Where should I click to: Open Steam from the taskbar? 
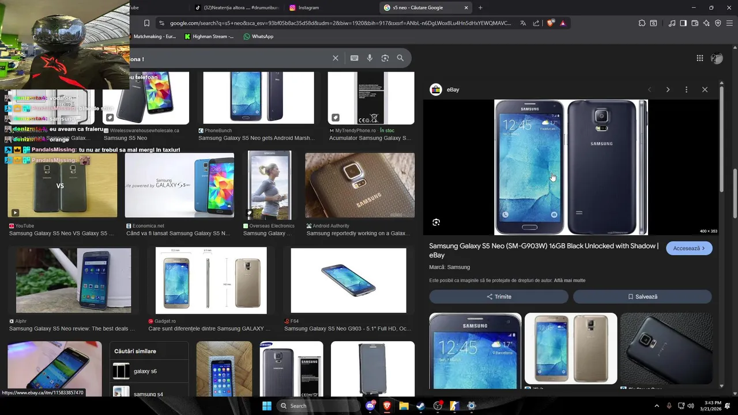[421, 406]
